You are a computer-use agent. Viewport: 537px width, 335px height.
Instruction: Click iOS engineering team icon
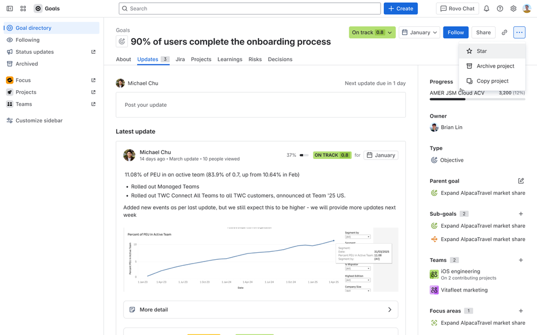click(434, 274)
